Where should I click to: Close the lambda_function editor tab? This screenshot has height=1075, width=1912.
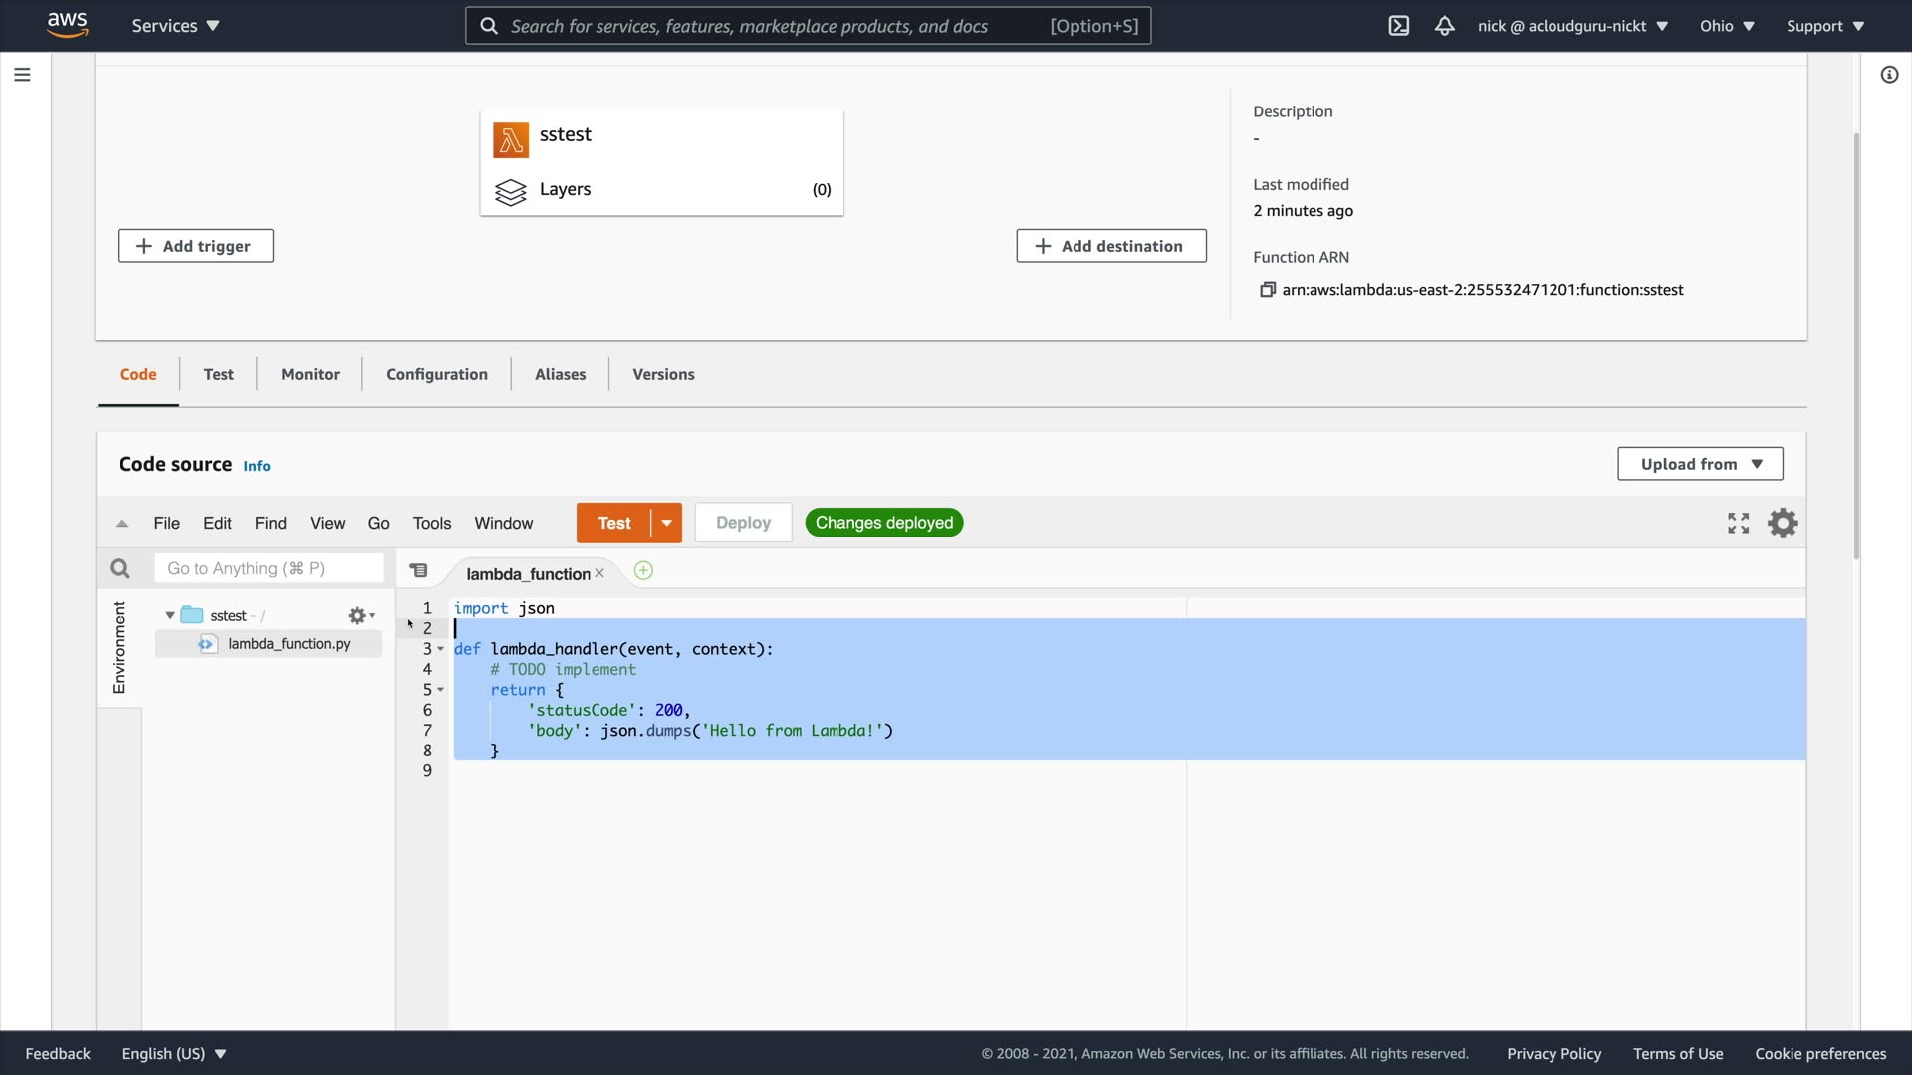pyautogui.click(x=599, y=574)
